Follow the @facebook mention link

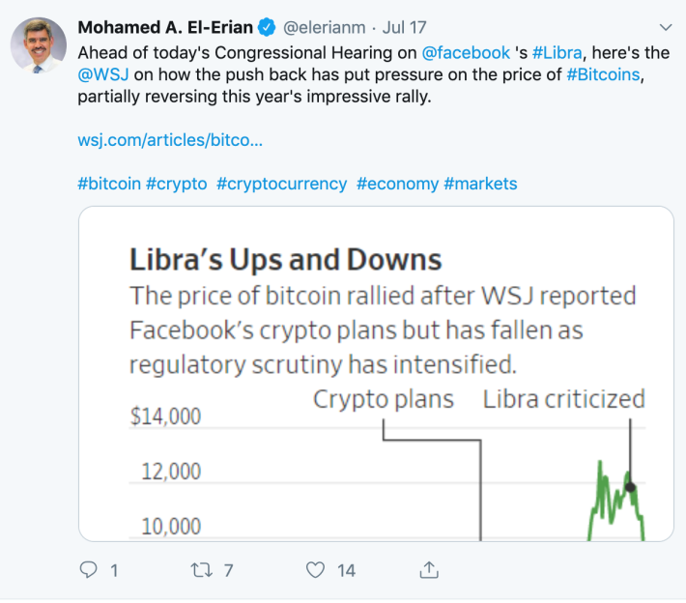(466, 52)
